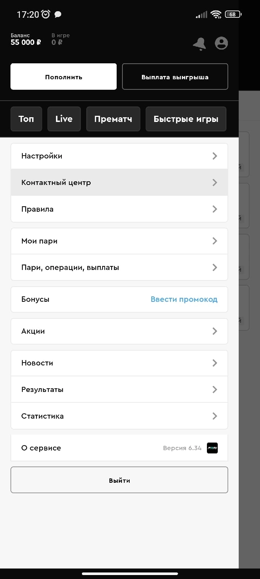Open the user profile icon
Screen dimensions: 260x579
point(221,43)
